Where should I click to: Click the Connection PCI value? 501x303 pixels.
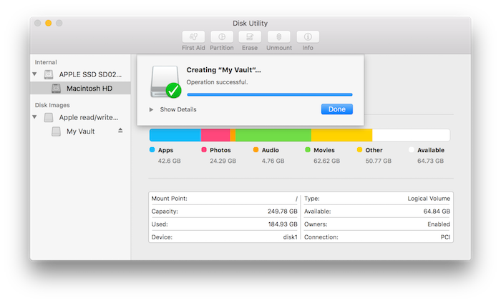(x=445, y=237)
